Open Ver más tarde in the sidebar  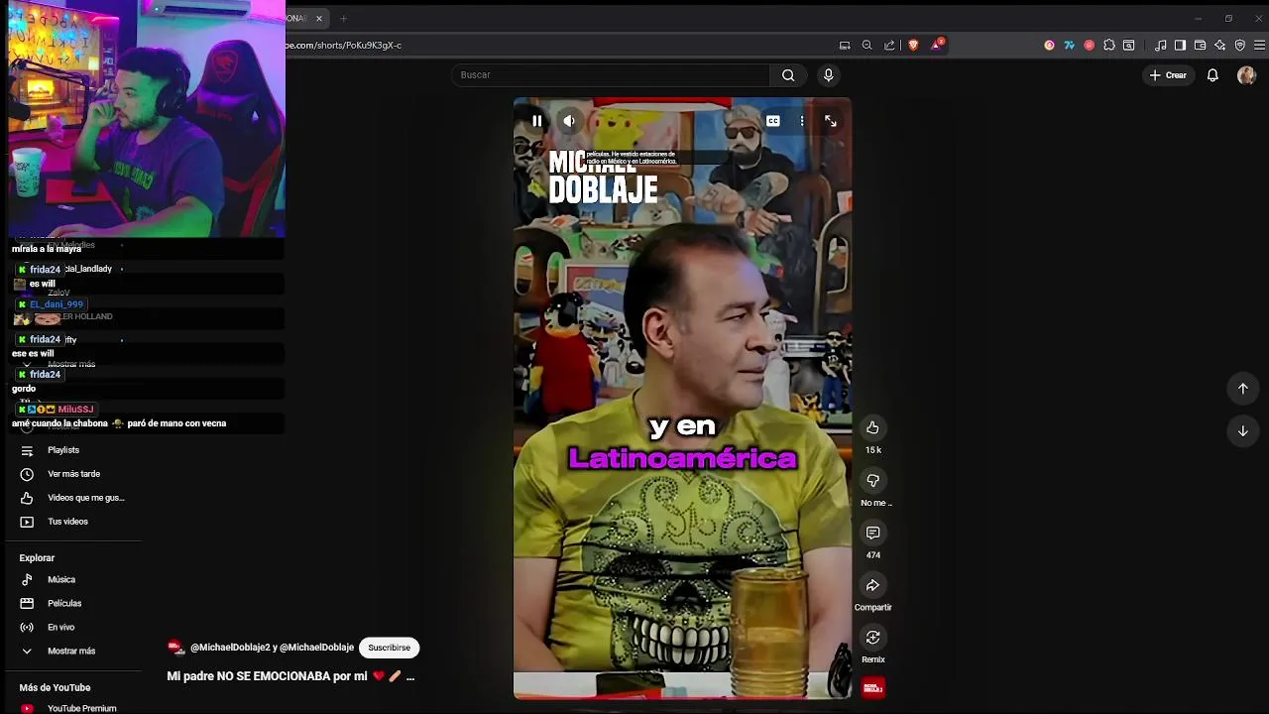click(73, 474)
